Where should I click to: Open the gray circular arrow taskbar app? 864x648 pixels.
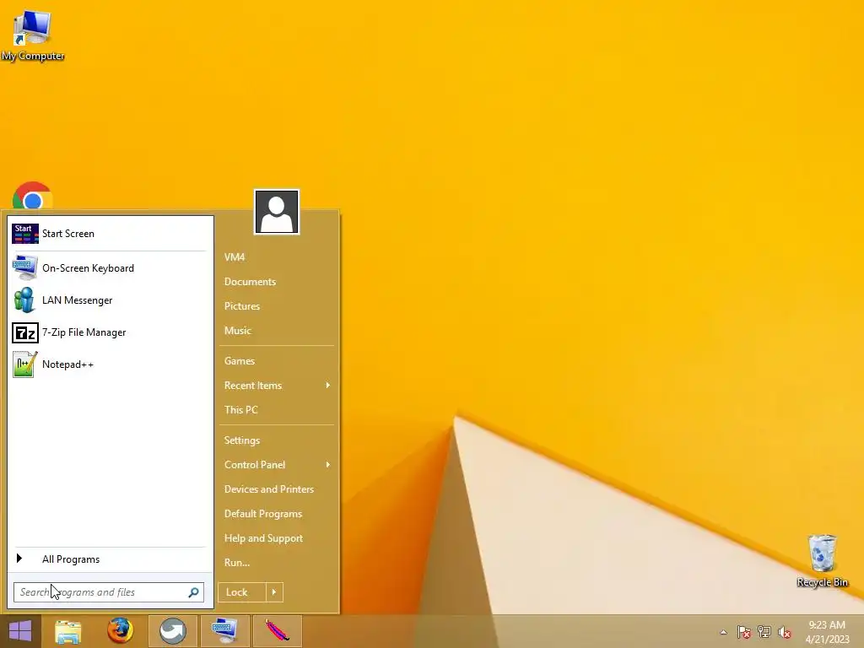click(x=173, y=631)
